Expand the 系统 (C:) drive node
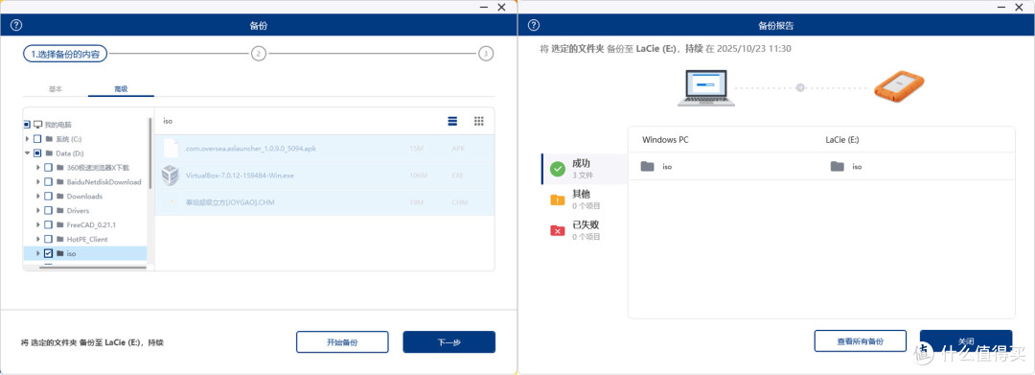The image size is (1035, 375). pos(28,139)
